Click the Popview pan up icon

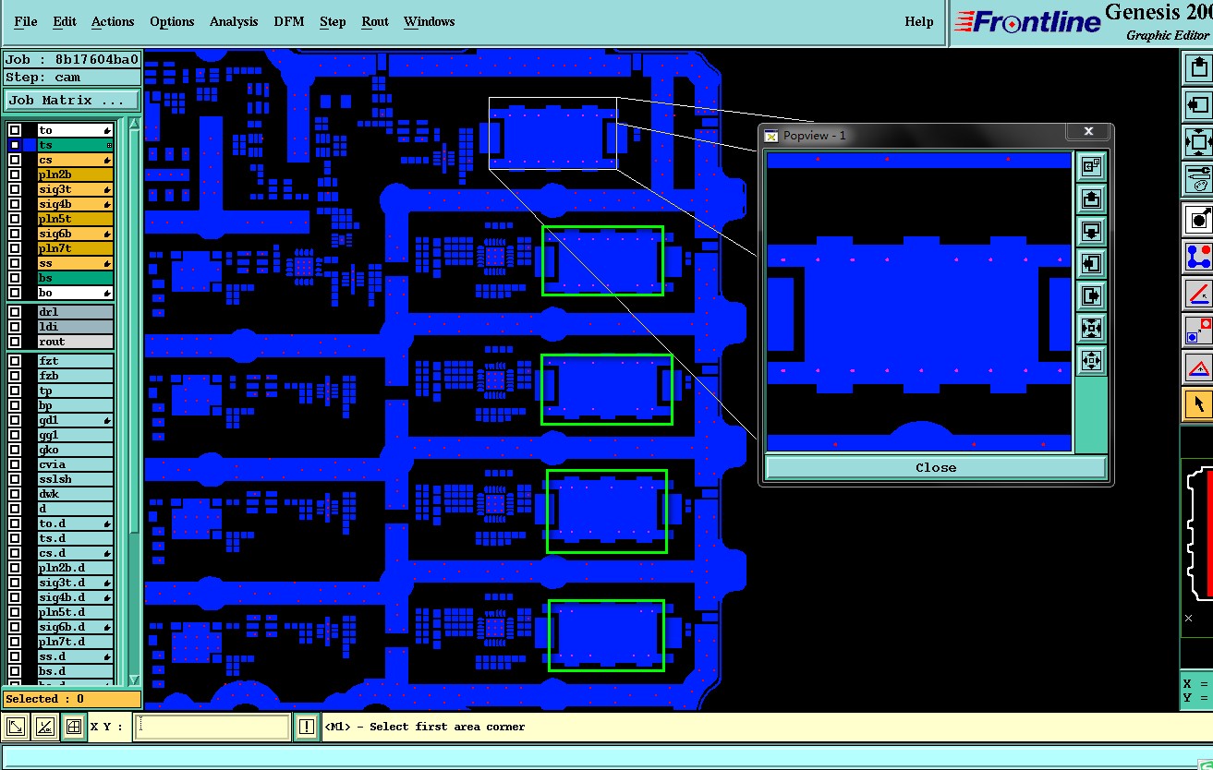click(x=1091, y=199)
